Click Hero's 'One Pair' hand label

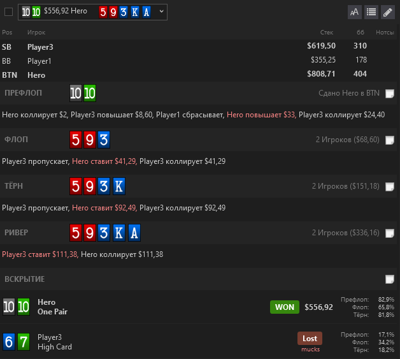53,312
